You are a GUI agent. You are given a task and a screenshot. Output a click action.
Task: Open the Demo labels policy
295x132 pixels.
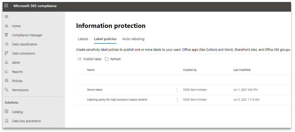pos(95,90)
